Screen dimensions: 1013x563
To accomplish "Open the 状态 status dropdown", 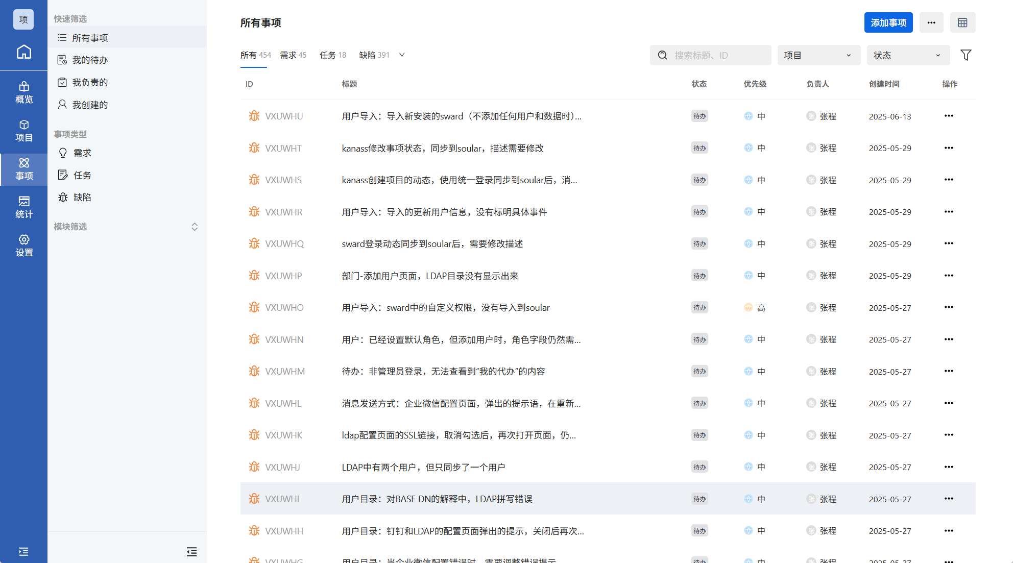I will (908, 55).
